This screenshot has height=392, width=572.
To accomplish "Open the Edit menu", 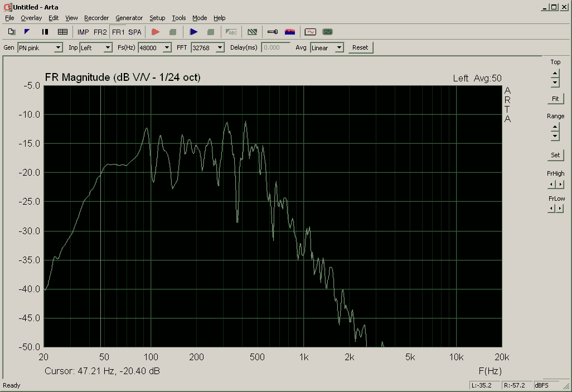I will (x=54, y=18).
